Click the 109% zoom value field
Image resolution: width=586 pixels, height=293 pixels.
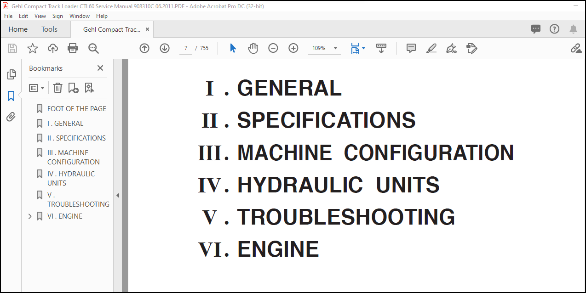click(319, 48)
